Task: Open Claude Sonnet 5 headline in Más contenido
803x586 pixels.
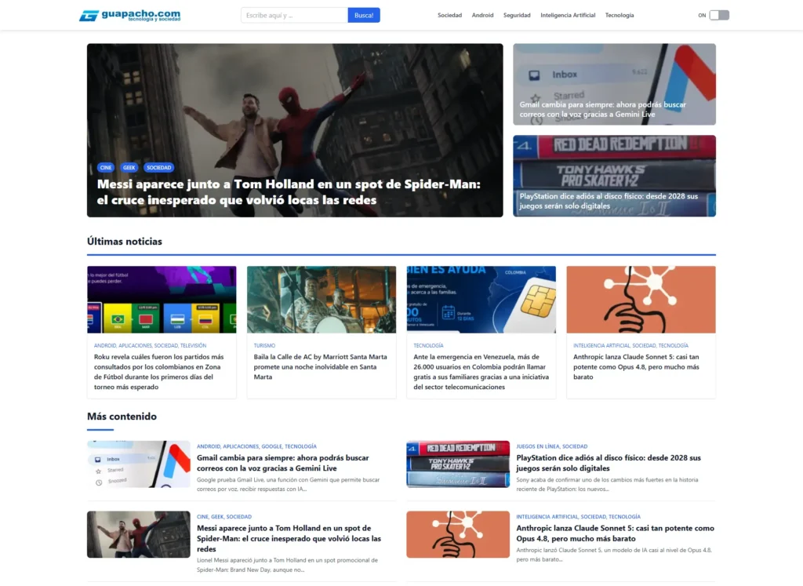Action: point(615,533)
